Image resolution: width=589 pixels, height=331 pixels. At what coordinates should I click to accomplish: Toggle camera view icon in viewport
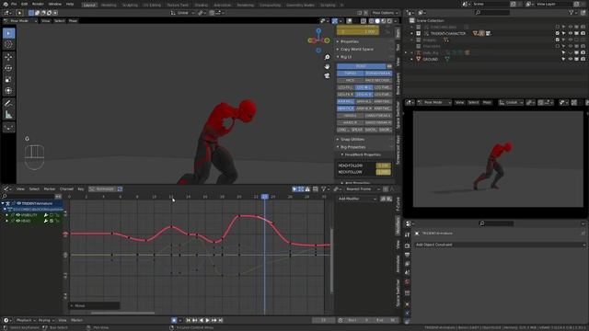[x=327, y=75]
